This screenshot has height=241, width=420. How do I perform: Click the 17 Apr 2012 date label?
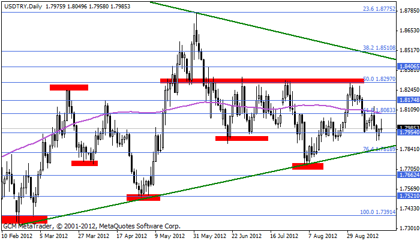[132, 236]
